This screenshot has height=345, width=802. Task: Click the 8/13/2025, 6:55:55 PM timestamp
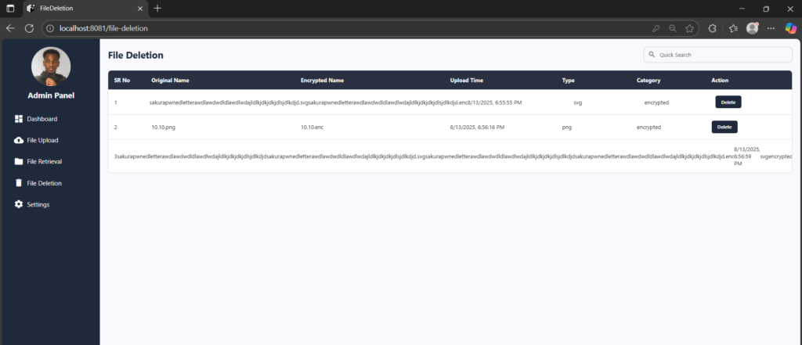coord(495,102)
